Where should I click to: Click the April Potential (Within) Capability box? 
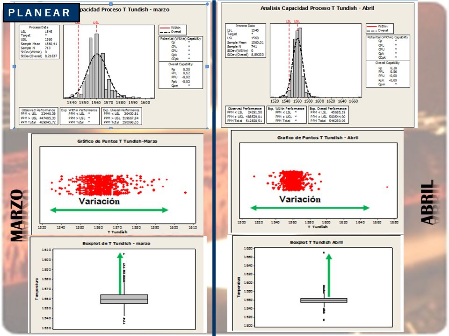pyautogui.click(x=388, y=48)
